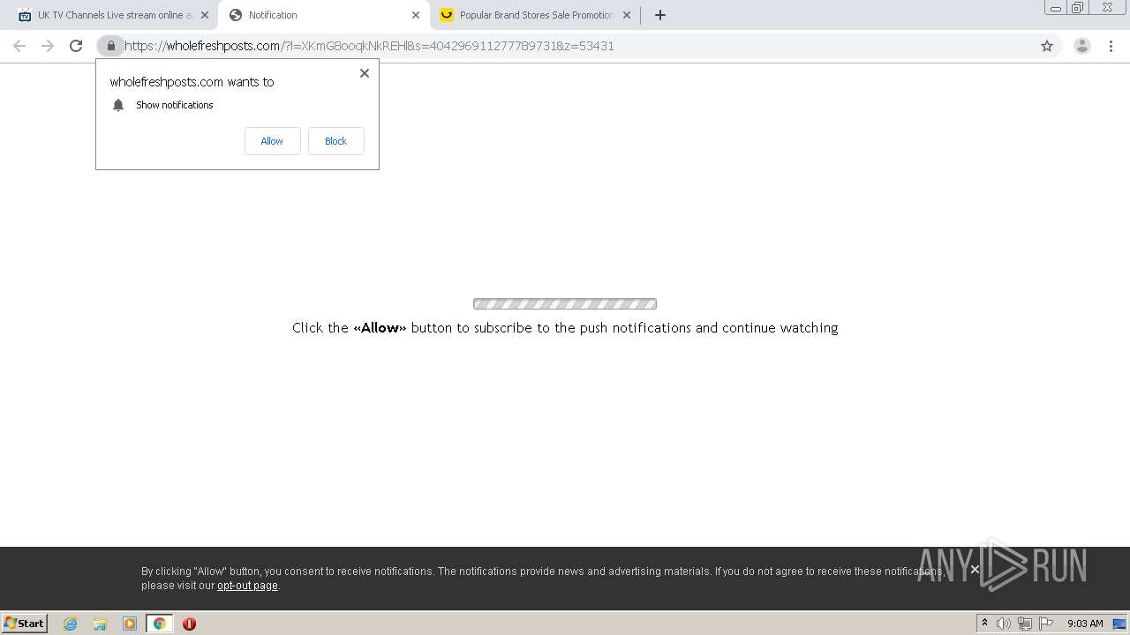Open the Windows Start menu
The width and height of the screenshot is (1130, 635).
click(x=25, y=624)
